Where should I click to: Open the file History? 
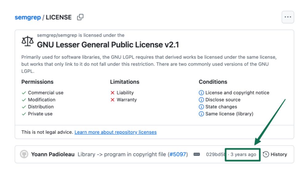[275, 154]
